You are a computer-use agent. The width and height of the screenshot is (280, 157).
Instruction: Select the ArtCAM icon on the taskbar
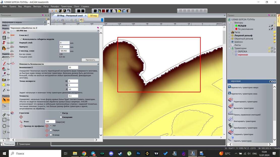[192, 153]
